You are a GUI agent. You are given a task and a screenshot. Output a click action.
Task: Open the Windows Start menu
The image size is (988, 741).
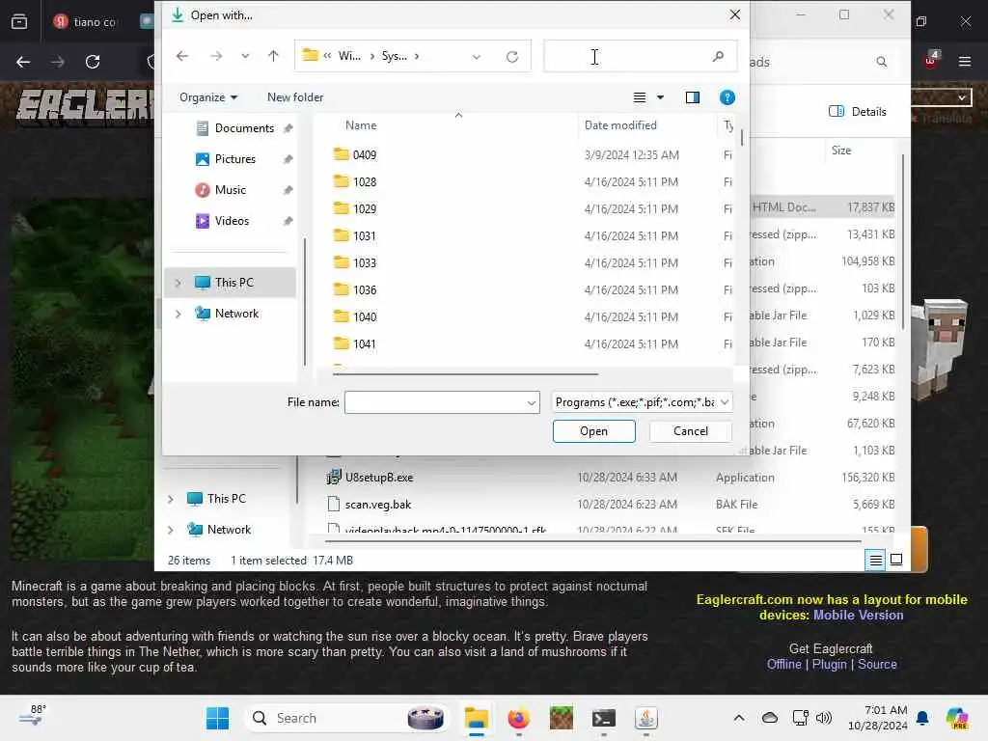pyautogui.click(x=217, y=718)
